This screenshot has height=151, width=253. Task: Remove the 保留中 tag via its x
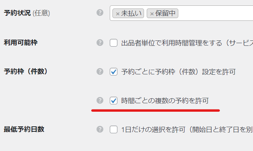(152, 14)
